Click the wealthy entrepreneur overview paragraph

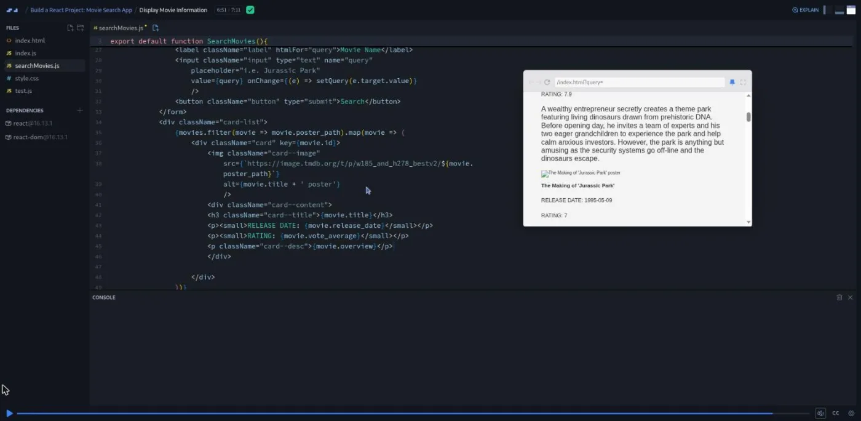pos(632,134)
